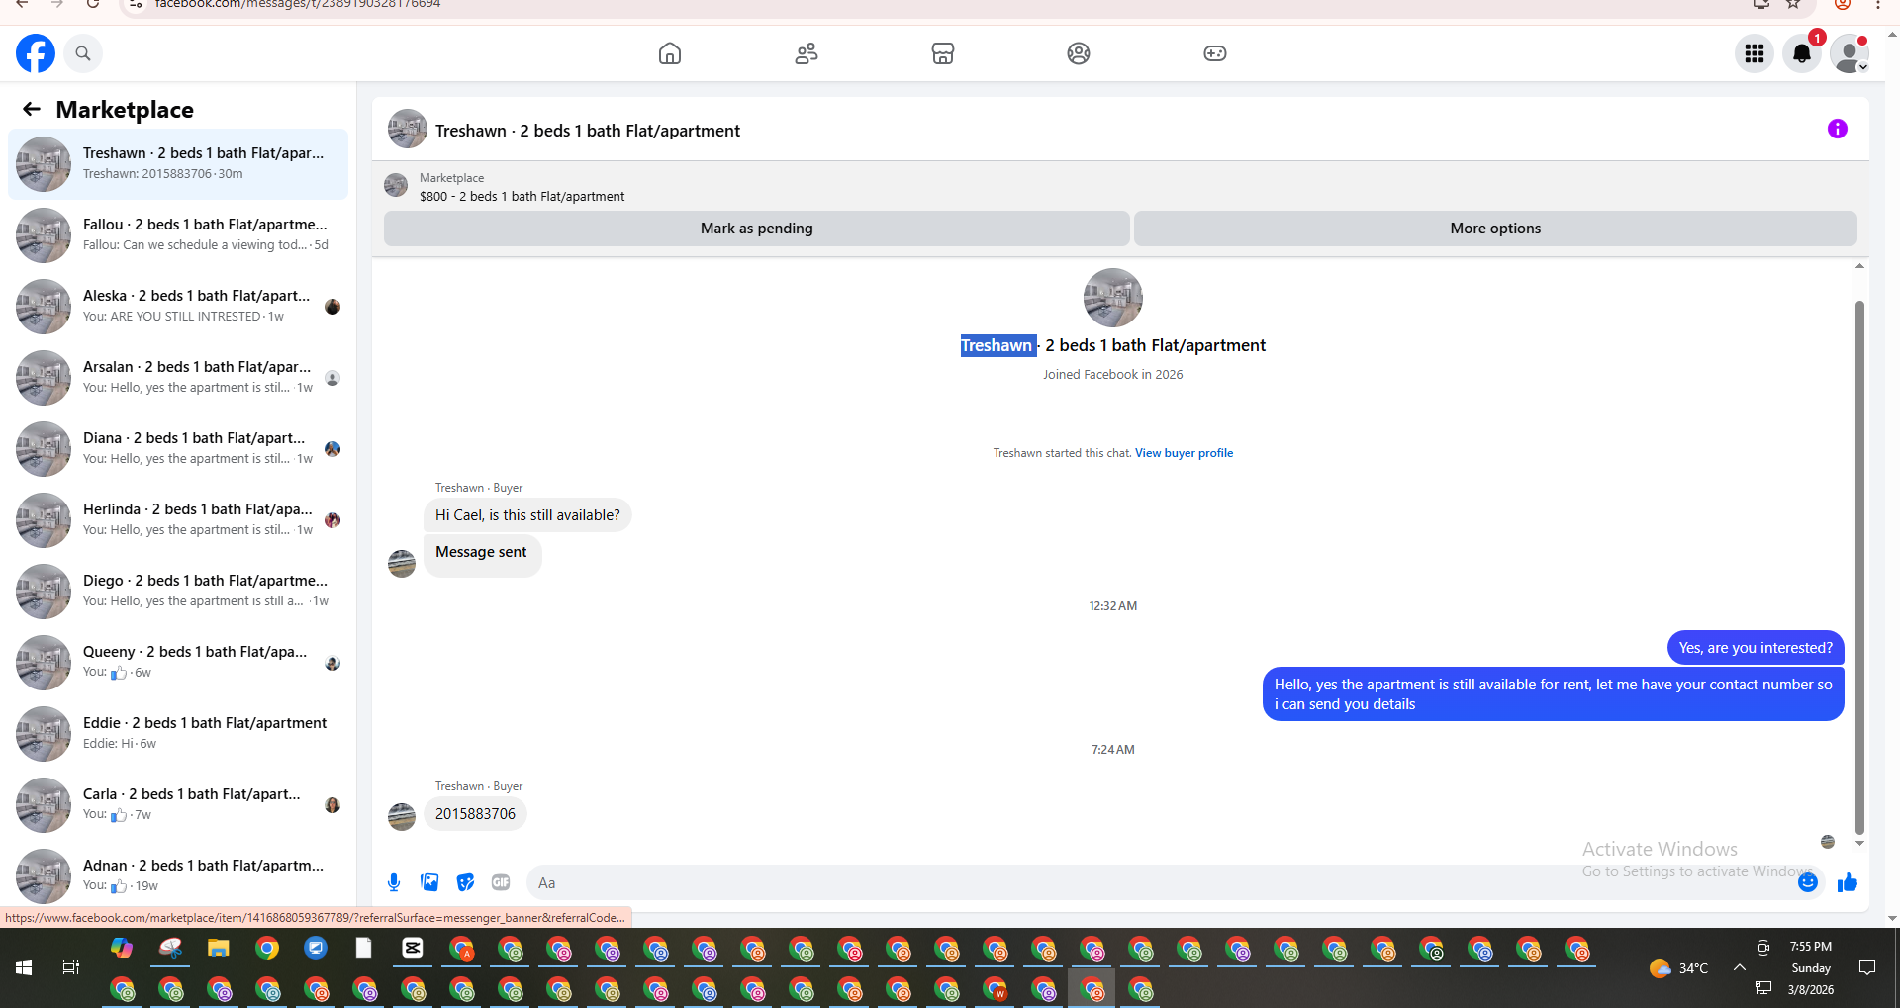Choose a GIF icon
Image resolution: width=1900 pixels, height=1008 pixels.
tap(501, 882)
